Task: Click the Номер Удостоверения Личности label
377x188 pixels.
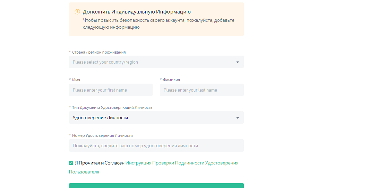Action: click(x=102, y=135)
